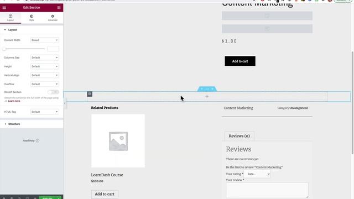
Task: Select the Reviews (0) tab
Action: pyautogui.click(x=240, y=136)
